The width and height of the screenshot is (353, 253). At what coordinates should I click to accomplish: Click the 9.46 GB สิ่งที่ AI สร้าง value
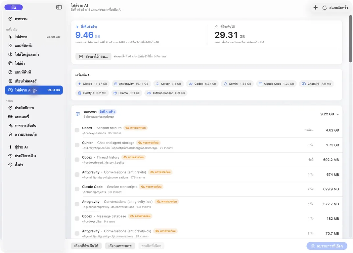(88, 35)
